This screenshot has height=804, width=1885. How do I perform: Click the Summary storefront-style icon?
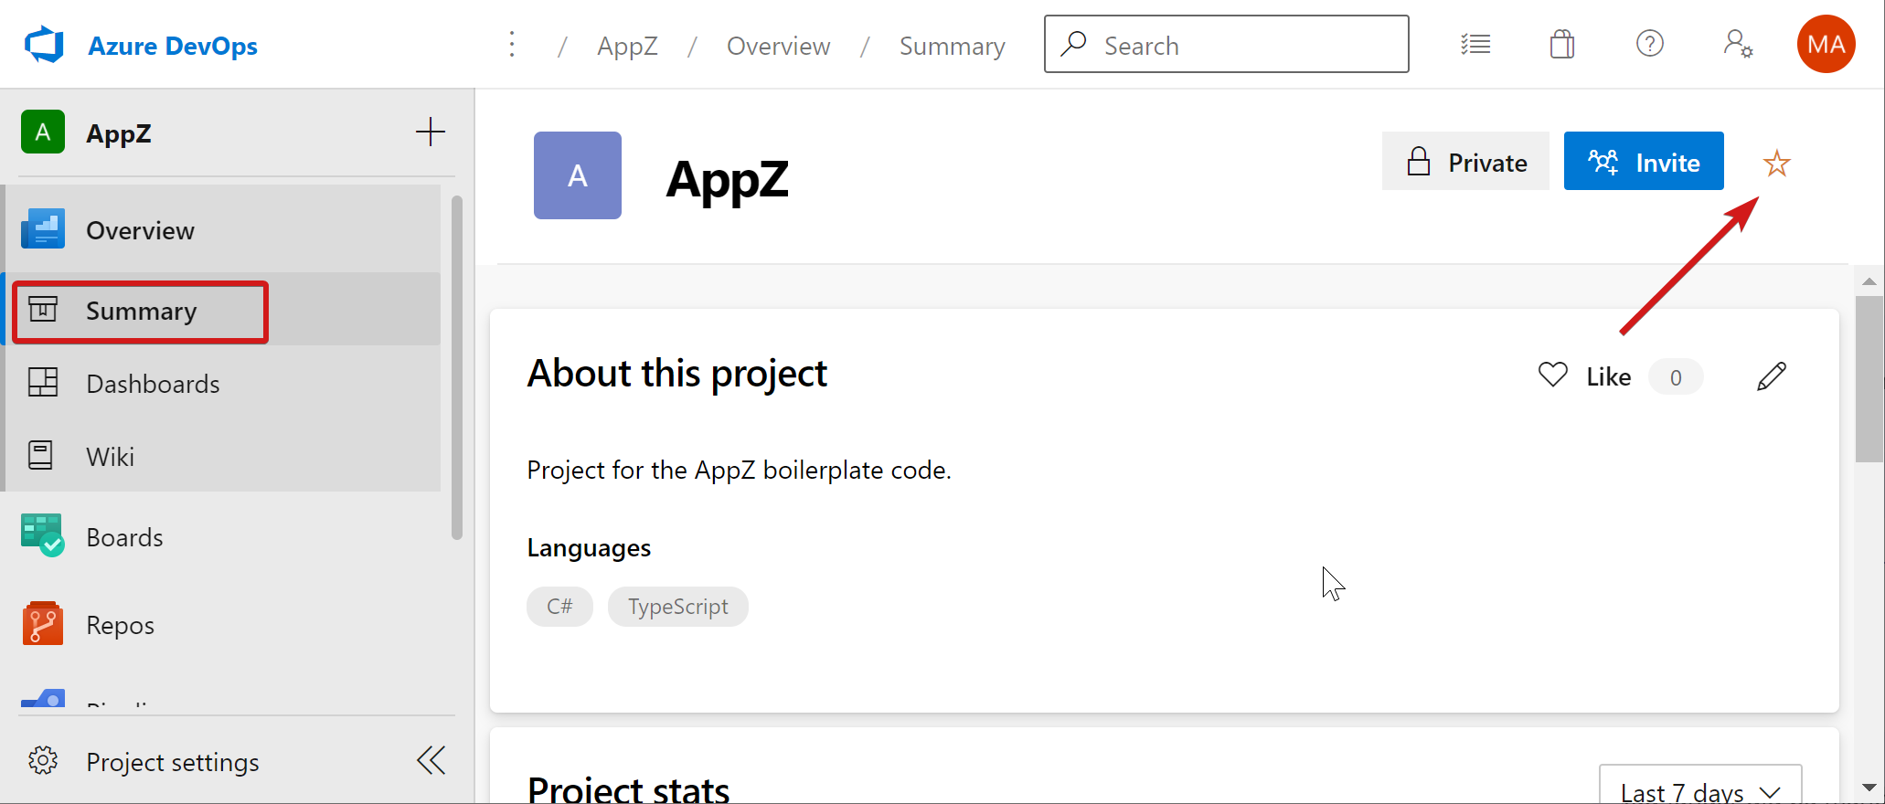click(43, 309)
